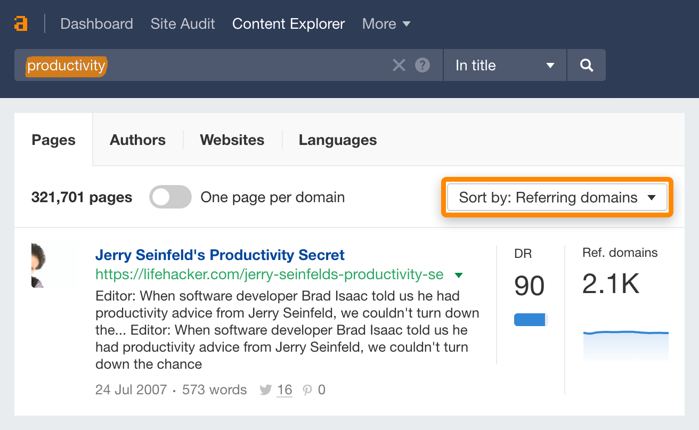Click the blue DR rating bar
This screenshot has width=699, height=430.
coord(530,320)
